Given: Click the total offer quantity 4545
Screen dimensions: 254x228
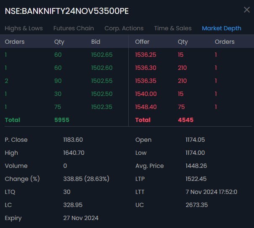Looking at the screenshot, I should coord(185,120).
